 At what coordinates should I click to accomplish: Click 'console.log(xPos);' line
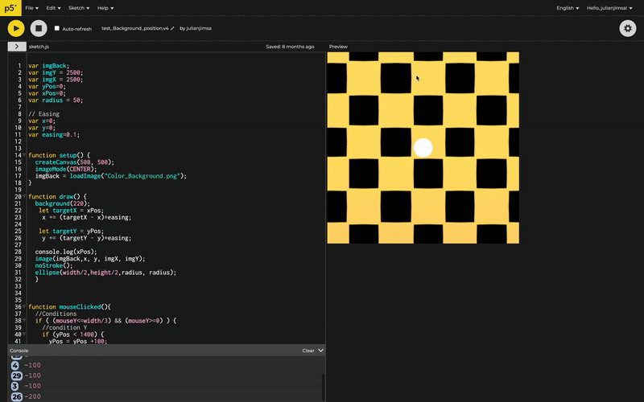[x=66, y=252]
